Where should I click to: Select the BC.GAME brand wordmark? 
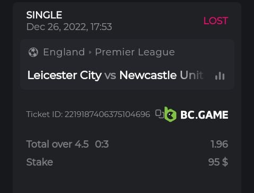pyautogui.click(x=204, y=115)
